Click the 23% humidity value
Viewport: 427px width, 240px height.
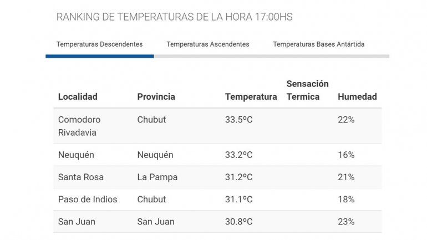point(346,222)
